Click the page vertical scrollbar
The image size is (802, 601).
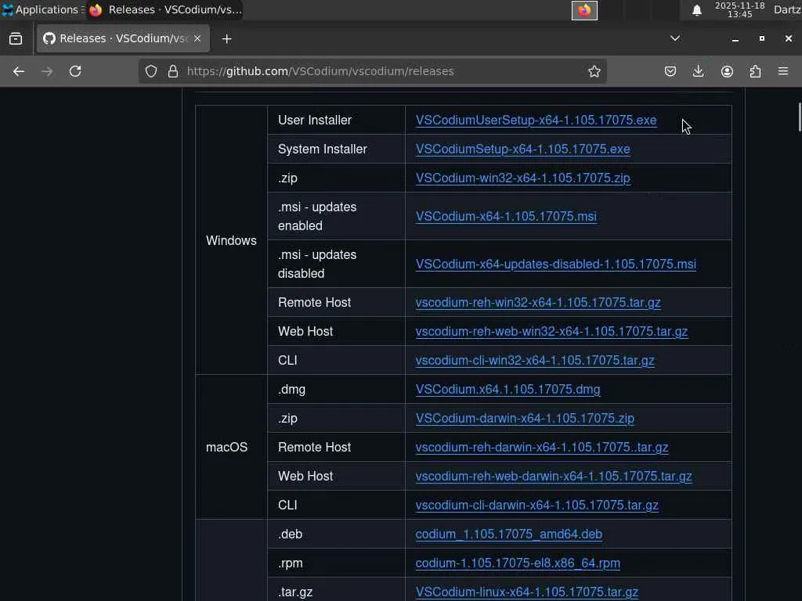coord(799,117)
